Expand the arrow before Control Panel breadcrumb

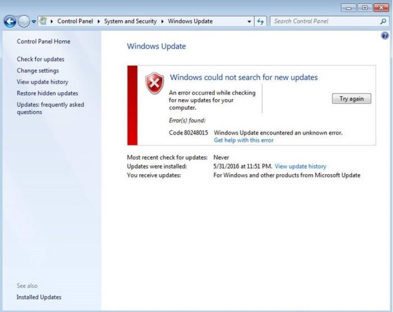point(52,21)
